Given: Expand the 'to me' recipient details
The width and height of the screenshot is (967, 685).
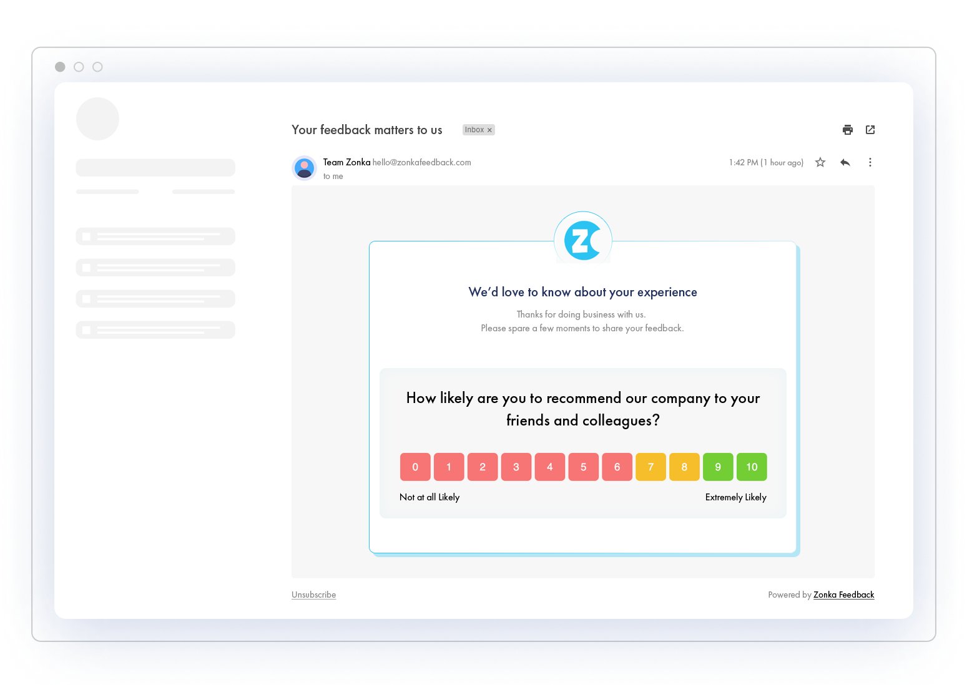Looking at the screenshot, I should click(333, 177).
